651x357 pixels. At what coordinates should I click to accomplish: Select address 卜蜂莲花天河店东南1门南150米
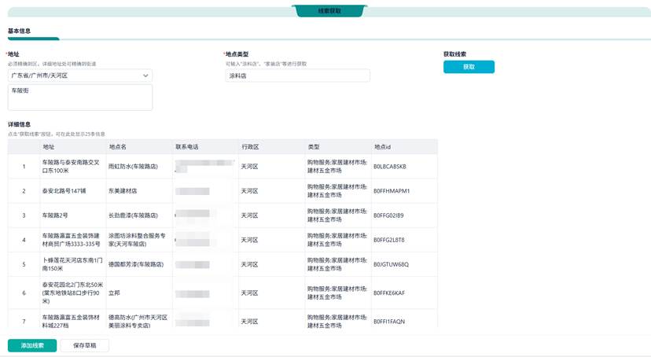(72, 264)
